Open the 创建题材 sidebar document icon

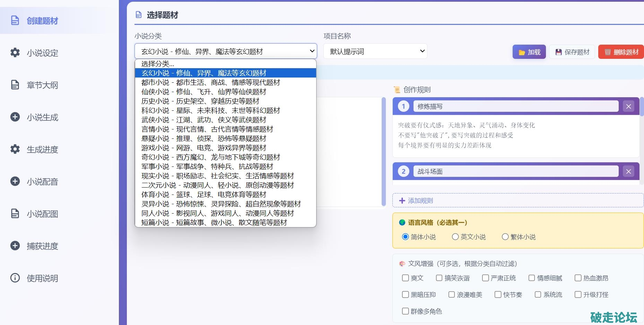pos(15,20)
